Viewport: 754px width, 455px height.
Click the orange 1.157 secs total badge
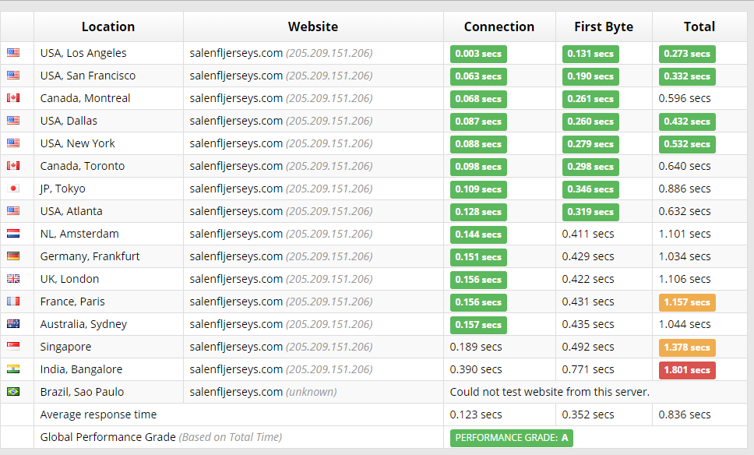687,302
